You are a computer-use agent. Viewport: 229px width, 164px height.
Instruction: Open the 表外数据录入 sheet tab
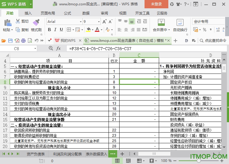(x=96, y=154)
